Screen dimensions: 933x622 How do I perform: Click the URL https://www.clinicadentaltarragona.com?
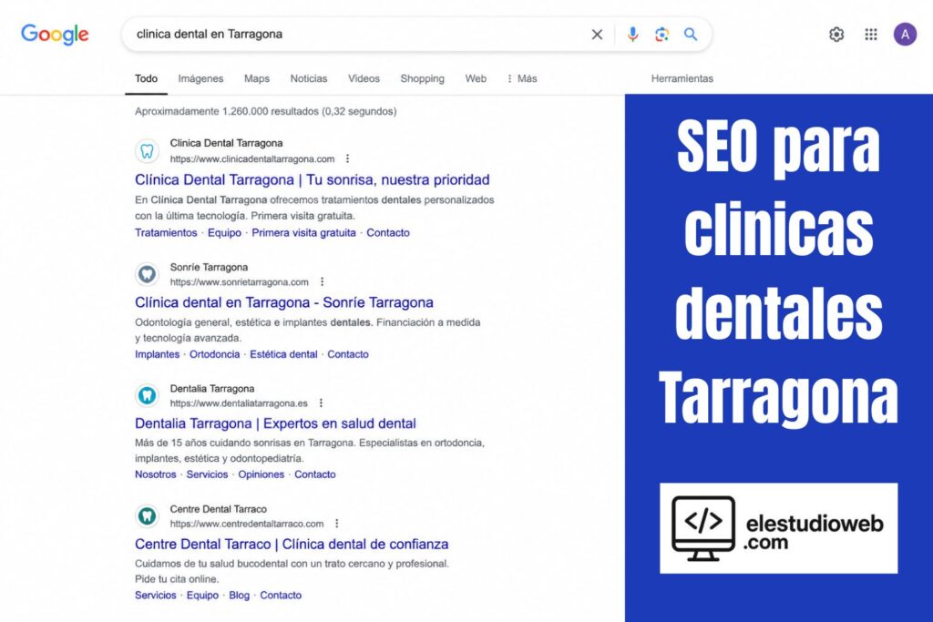pos(252,158)
